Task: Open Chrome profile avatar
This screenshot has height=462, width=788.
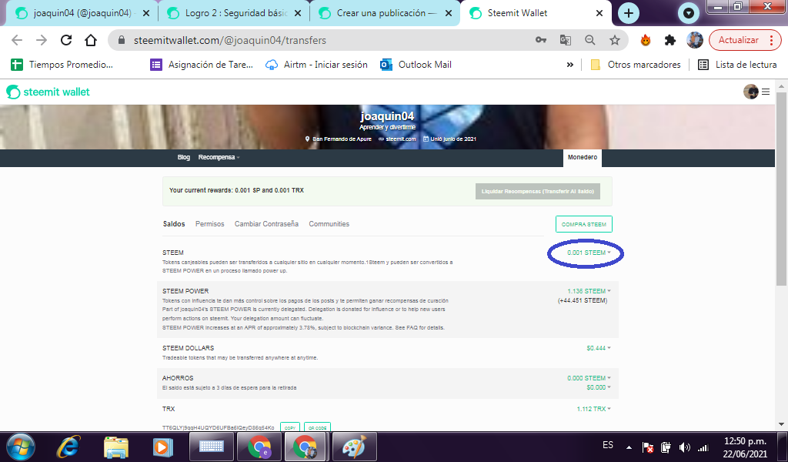Action: pyautogui.click(x=695, y=40)
